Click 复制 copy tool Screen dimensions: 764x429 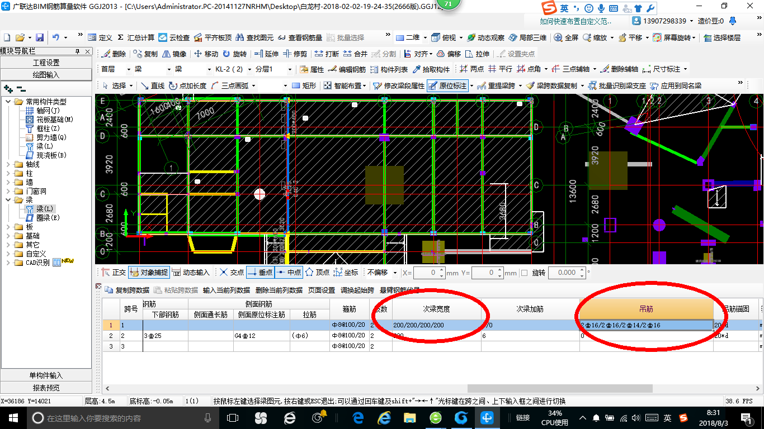coord(146,54)
